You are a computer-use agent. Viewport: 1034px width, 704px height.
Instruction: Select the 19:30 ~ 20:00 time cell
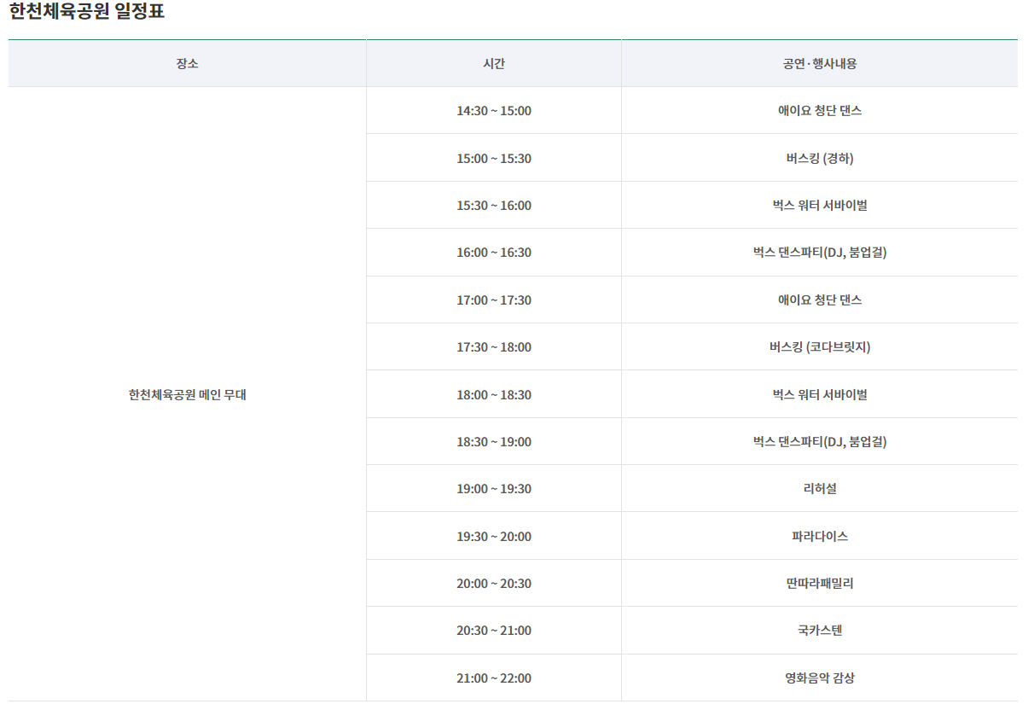point(494,536)
